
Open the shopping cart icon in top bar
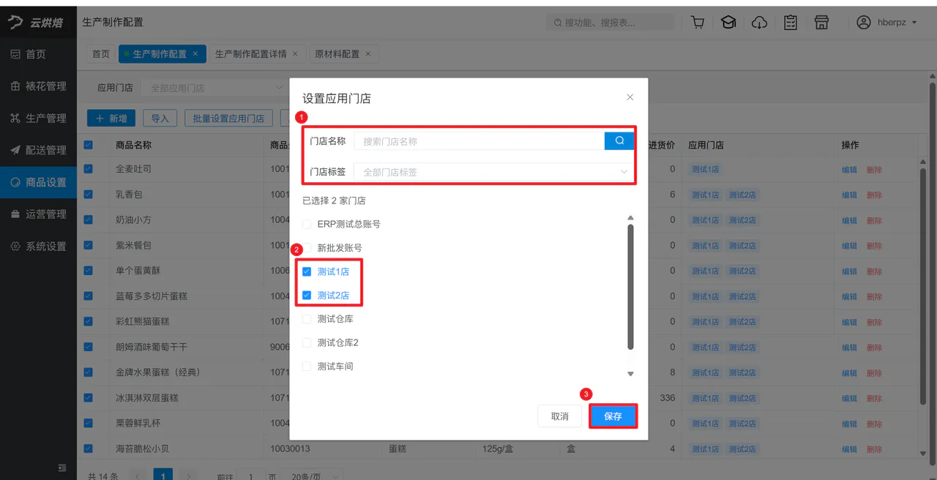pyautogui.click(x=698, y=23)
